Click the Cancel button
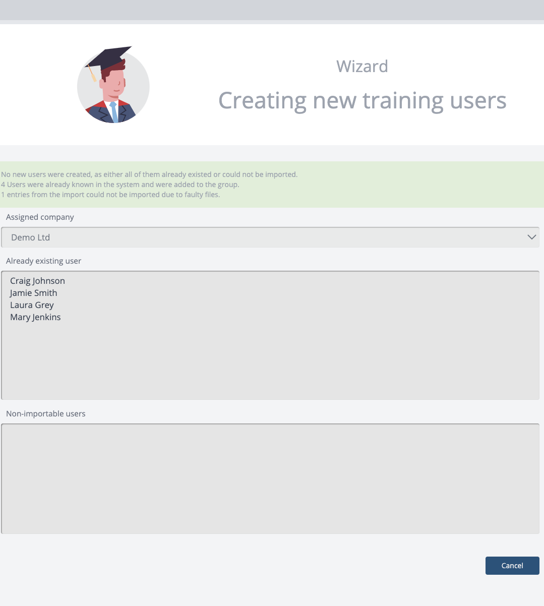Viewport: 544px width, 606px height. click(x=512, y=566)
